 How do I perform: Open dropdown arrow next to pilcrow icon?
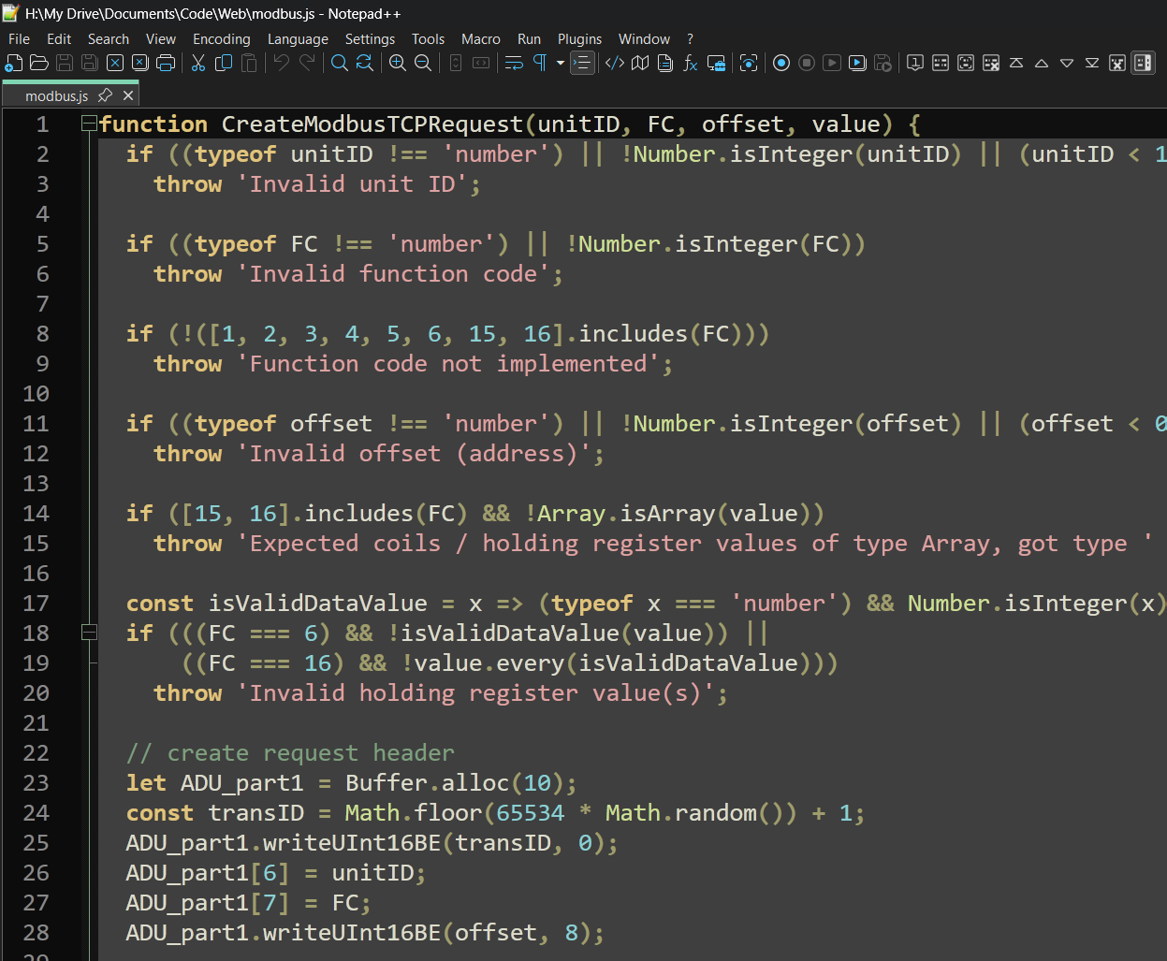pyautogui.click(x=561, y=63)
